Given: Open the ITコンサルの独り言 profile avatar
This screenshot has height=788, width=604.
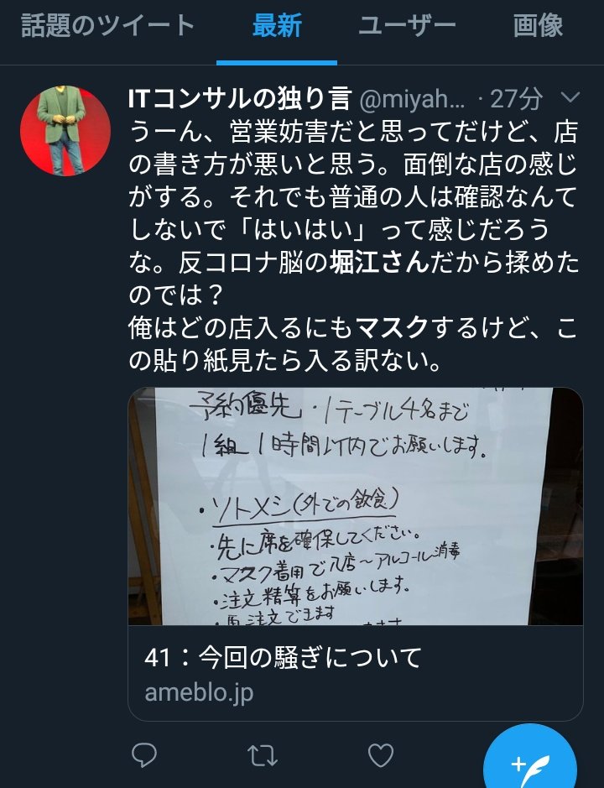Looking at the screenshot, I should coord(65,131).
